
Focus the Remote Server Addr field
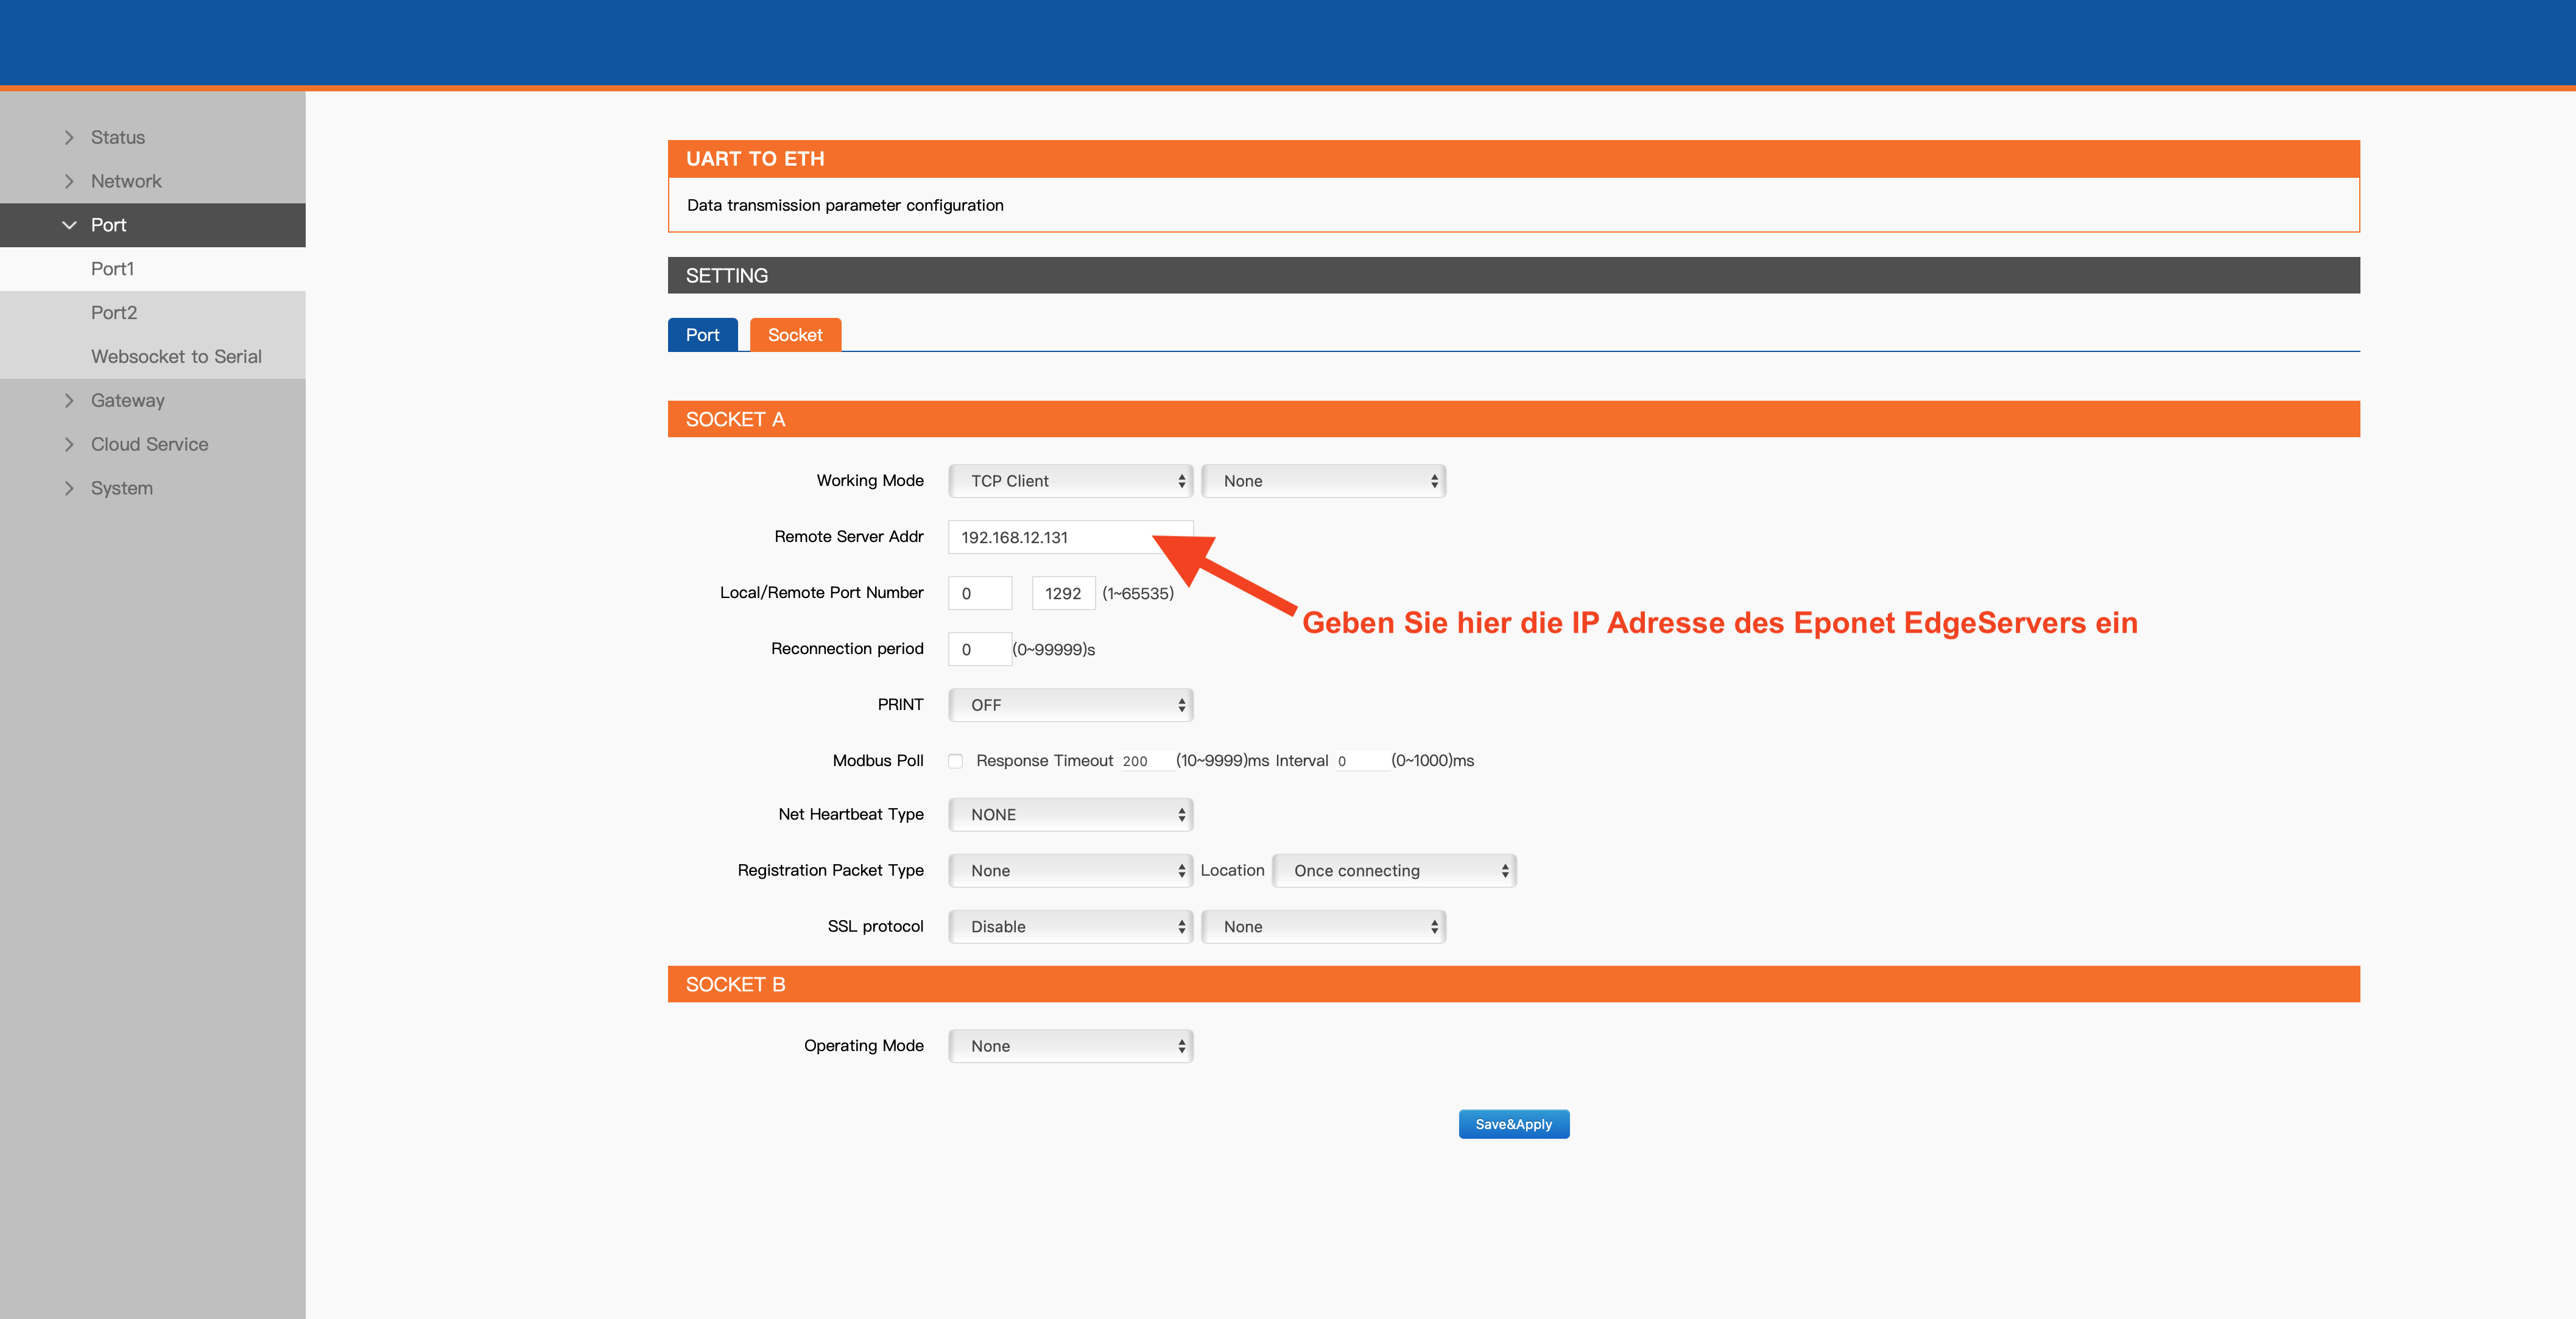click(1070, 537)
